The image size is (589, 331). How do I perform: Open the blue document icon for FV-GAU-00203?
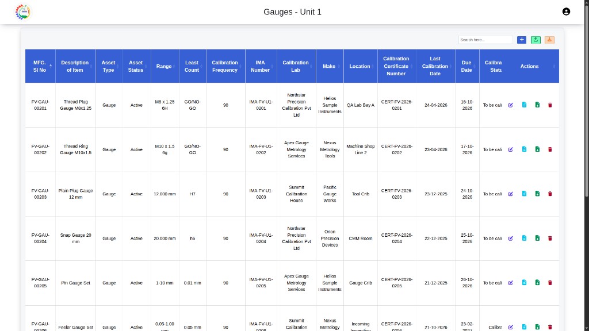524,194
